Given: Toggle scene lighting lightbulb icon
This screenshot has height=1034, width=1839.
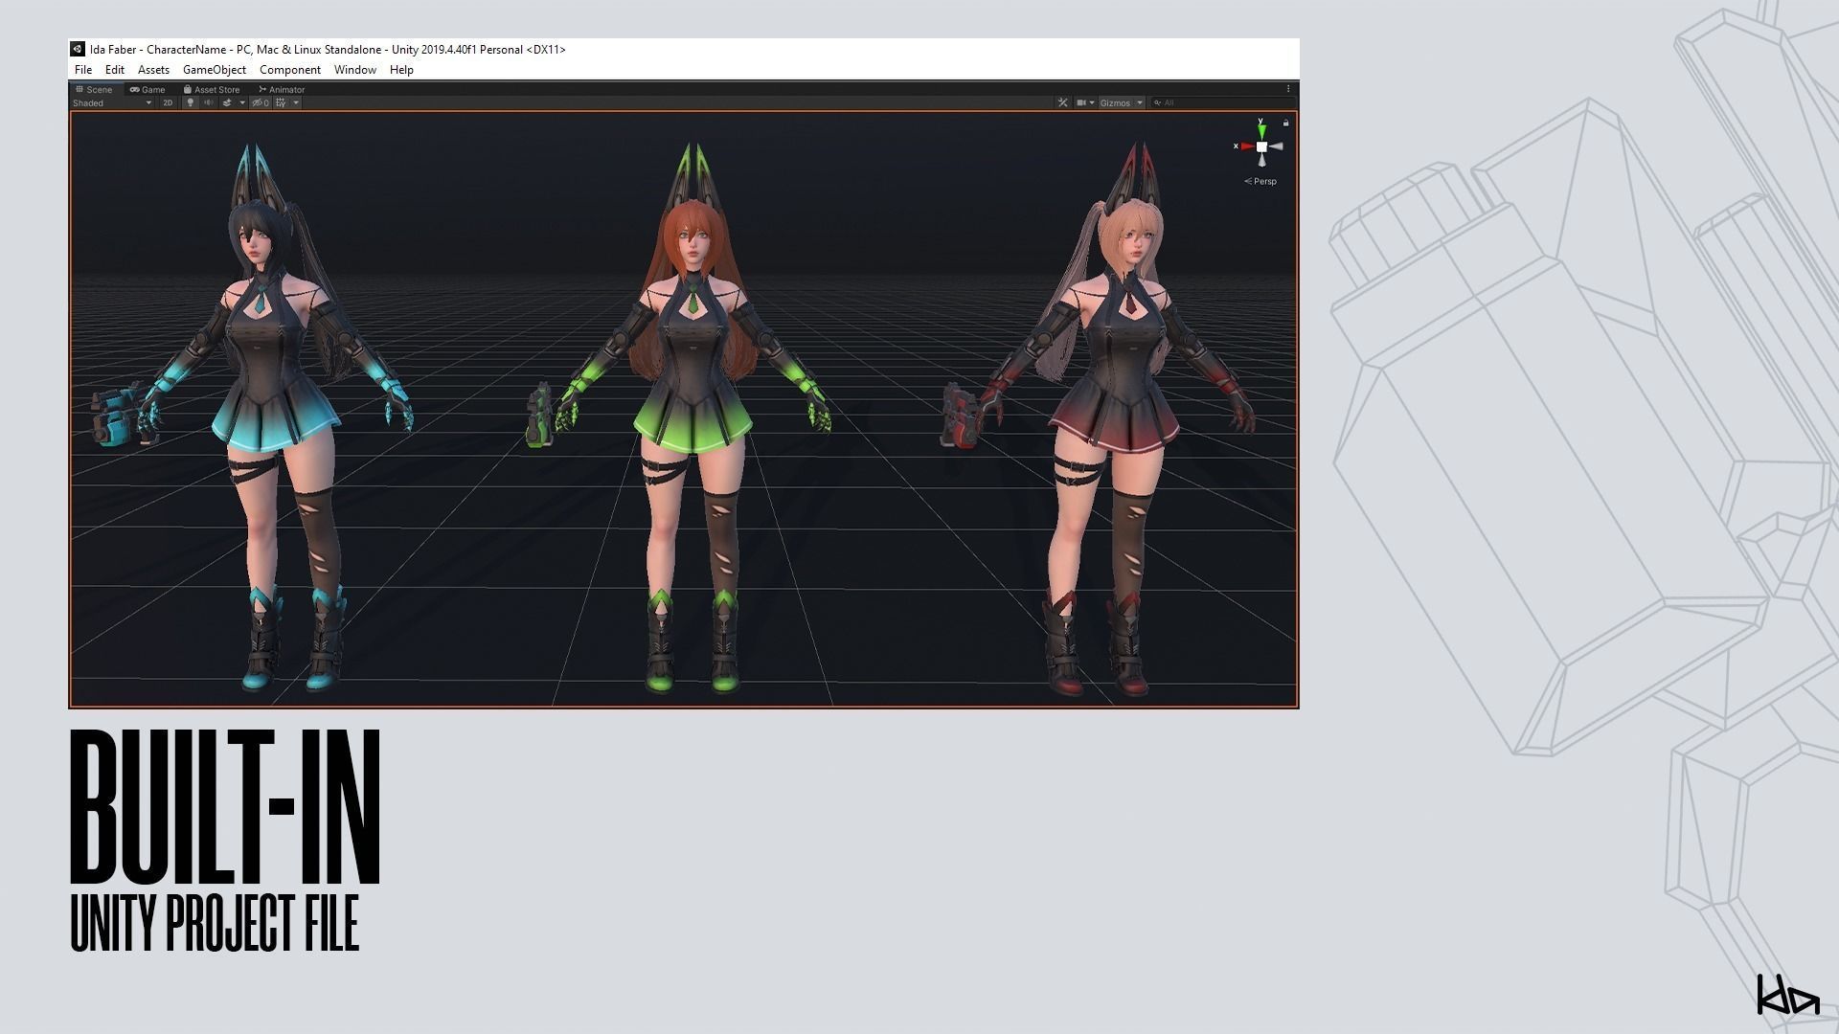Looking at the screenshot, I should (x=190, y=102).
